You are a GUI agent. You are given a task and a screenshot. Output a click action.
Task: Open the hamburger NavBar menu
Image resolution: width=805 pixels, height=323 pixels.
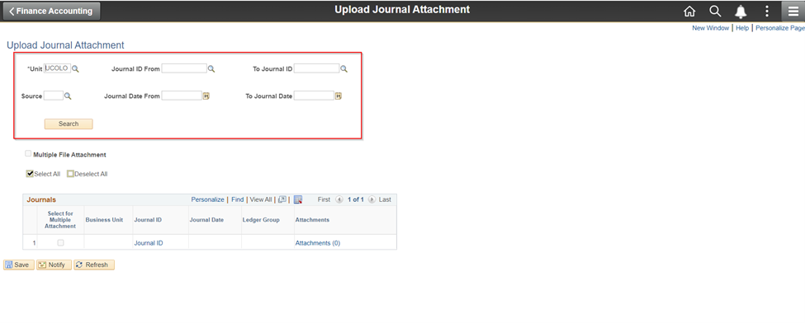793,11
